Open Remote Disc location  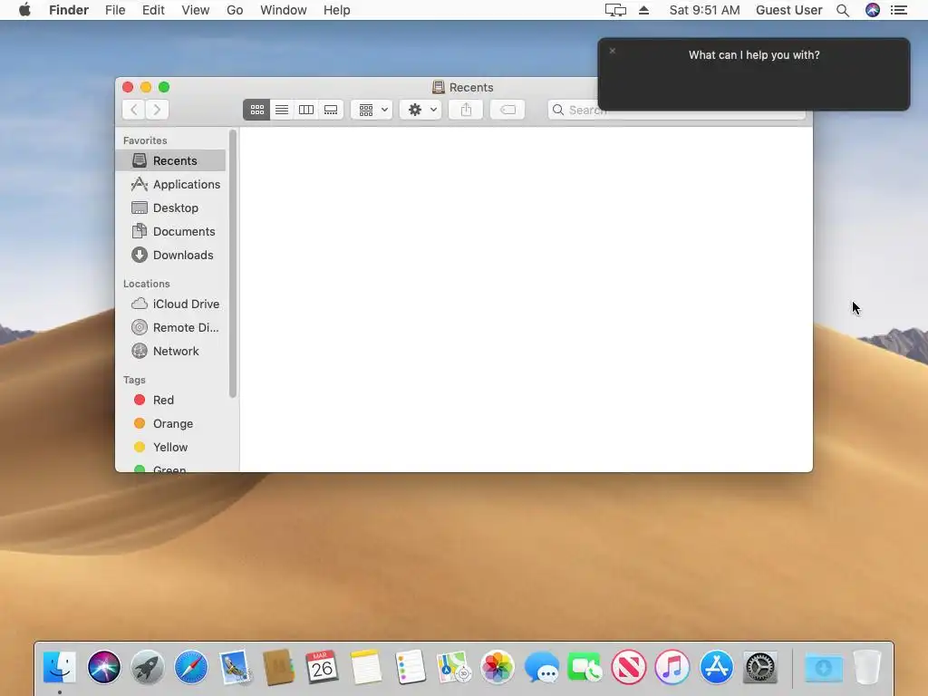pos(170,327)
